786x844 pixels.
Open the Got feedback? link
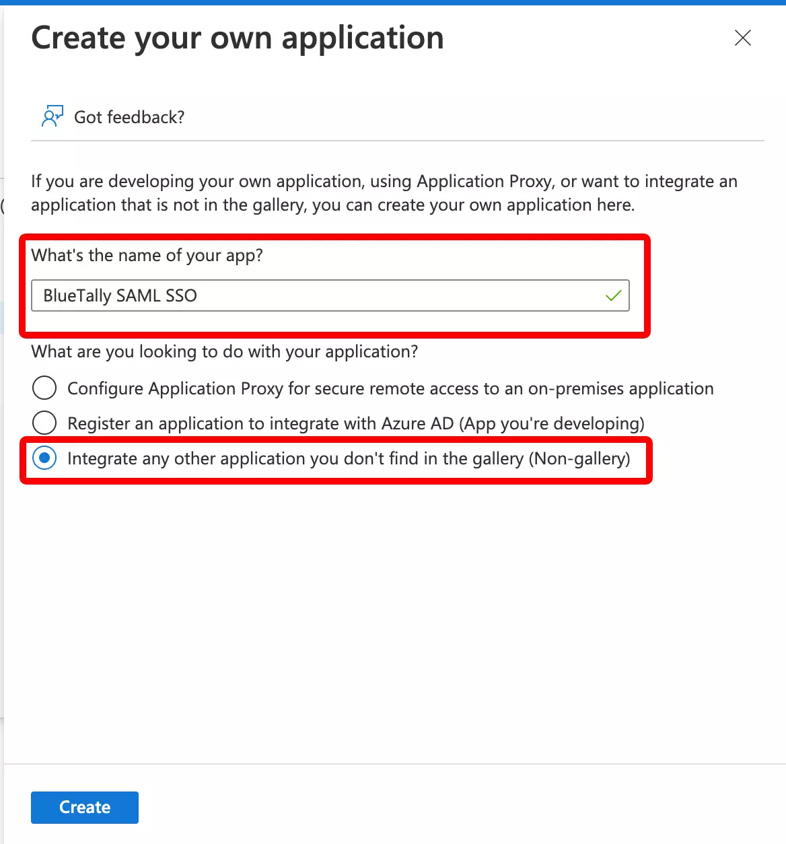[129, 117]
